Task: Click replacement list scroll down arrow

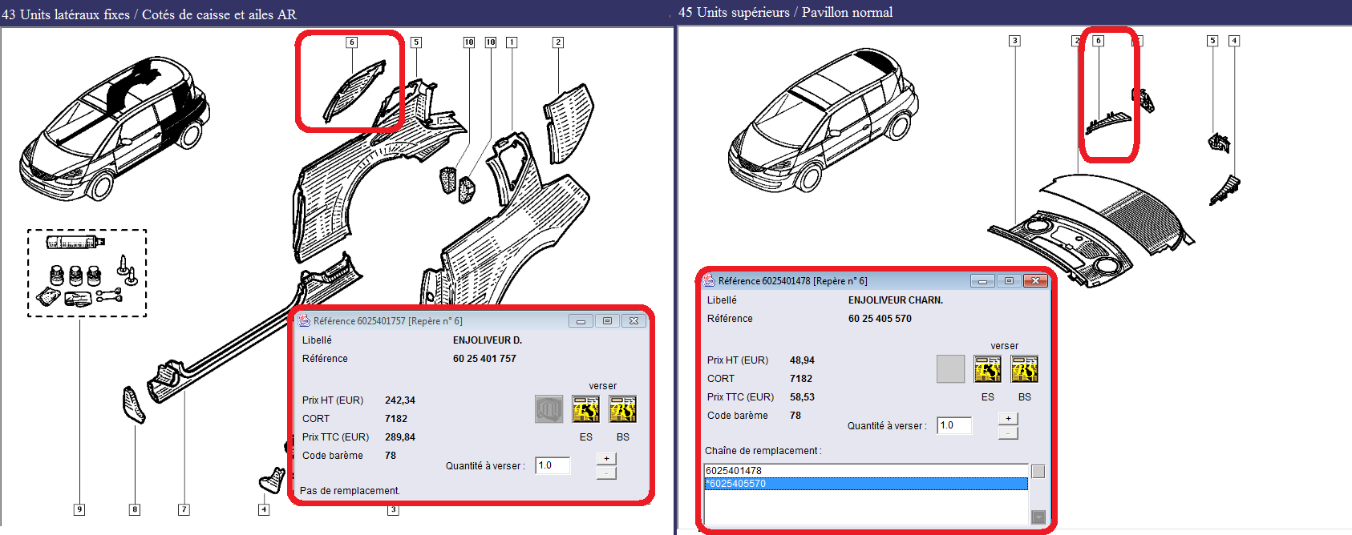Action: (1038, 517)
